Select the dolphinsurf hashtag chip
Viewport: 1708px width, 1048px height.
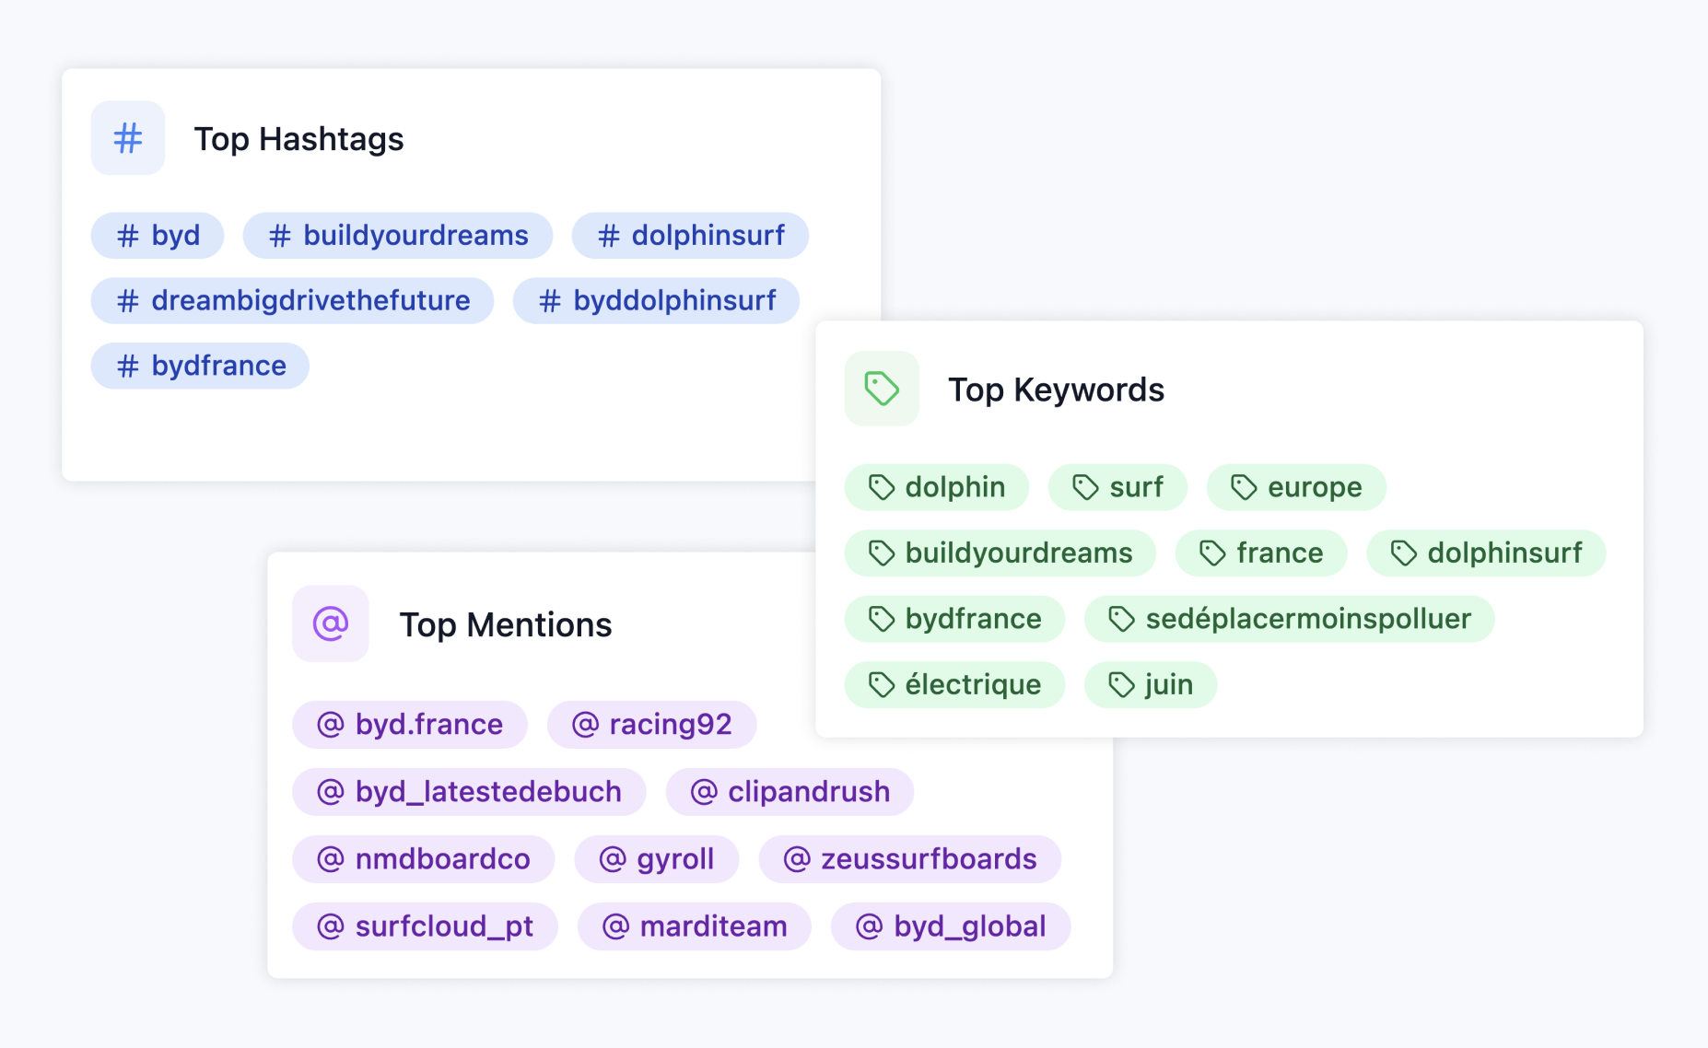pos(690,236)
